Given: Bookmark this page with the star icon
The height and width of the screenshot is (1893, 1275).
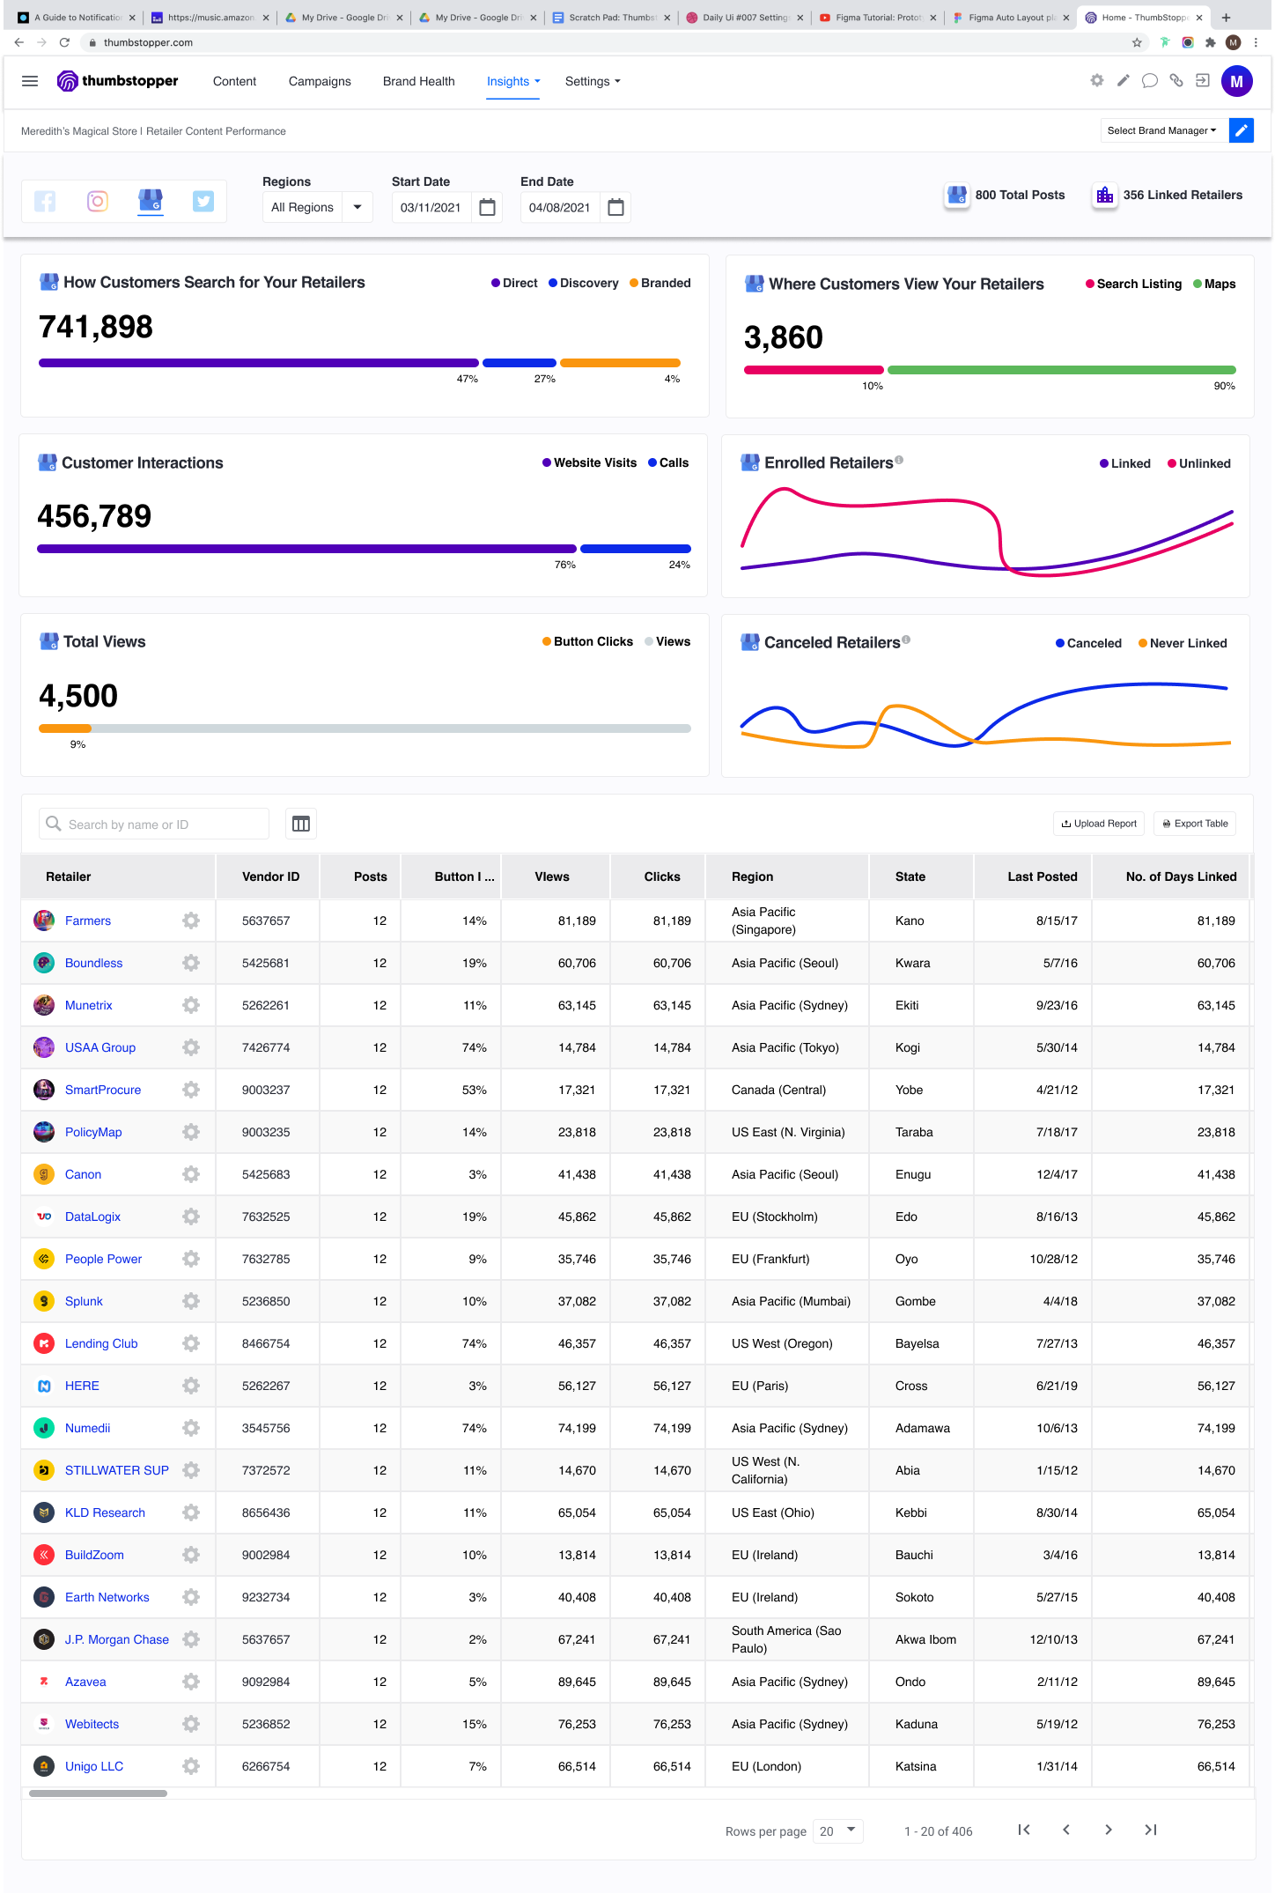Looking at the screenshot, I should pyautogui.click(x=1137, y=42).
